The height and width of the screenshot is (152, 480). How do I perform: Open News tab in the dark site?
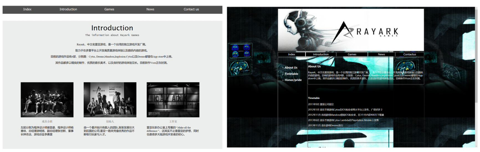[381, 54]
